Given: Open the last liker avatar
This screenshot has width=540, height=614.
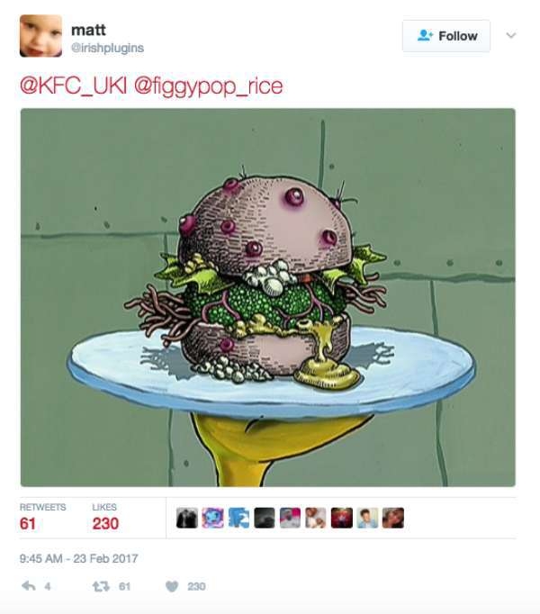Looking at the screenshot, I should pos(393,518).
